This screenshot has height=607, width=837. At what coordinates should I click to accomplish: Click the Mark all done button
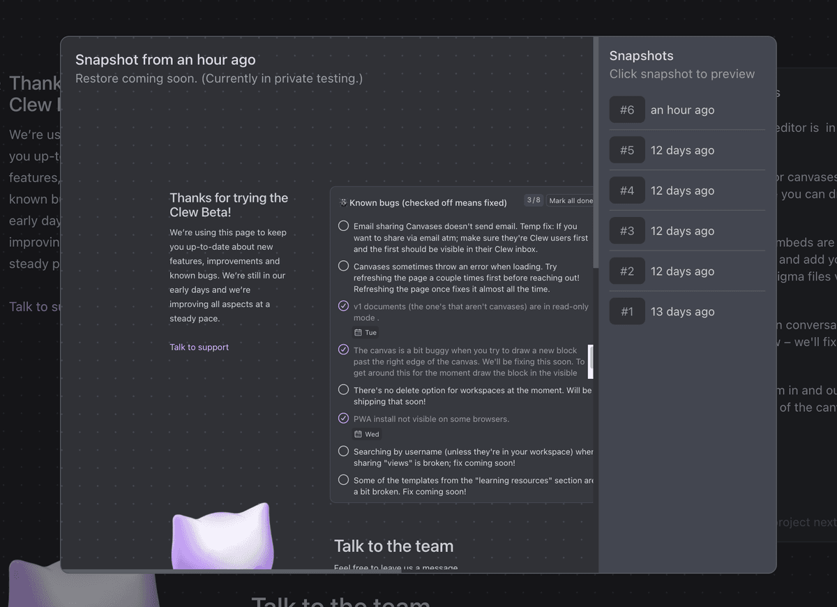click(x=570, y=201)
